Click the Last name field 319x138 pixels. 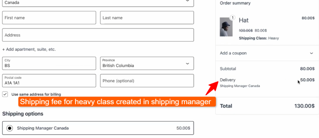coord(147,18)
